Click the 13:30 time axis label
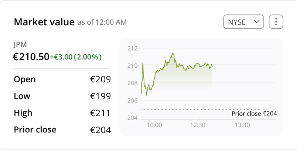 242,125
